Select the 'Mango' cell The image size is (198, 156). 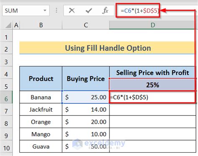tap(41, 134)
